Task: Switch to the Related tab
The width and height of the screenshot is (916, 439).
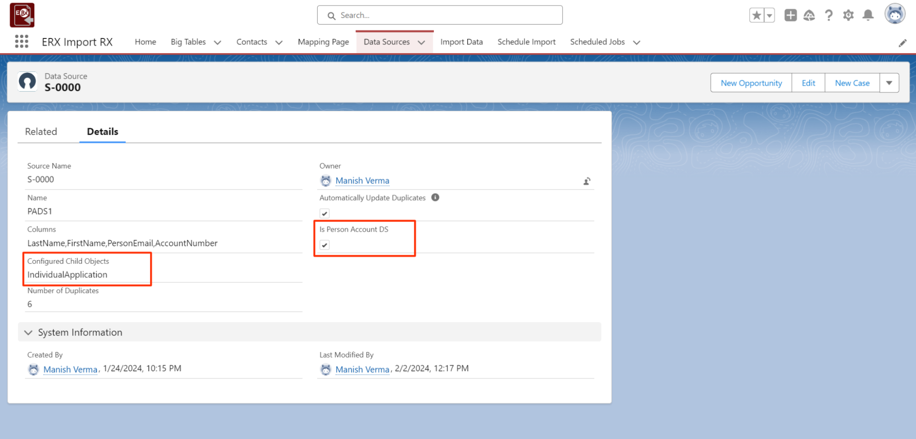Action: point(41,132)
